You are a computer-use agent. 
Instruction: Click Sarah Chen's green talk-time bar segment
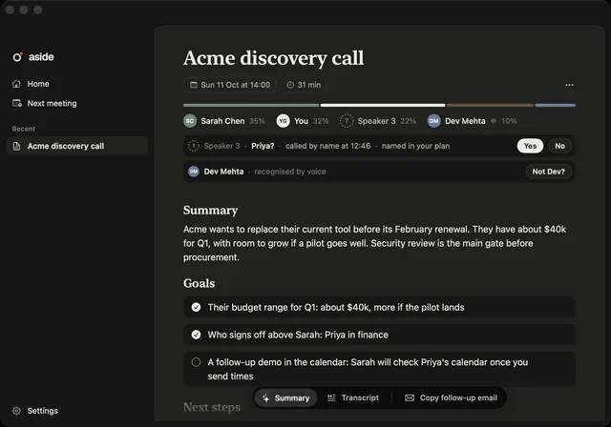pos(251,105)
